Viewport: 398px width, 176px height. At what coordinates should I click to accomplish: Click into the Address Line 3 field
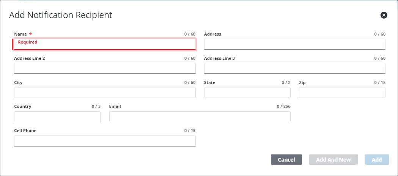[294, 68]
